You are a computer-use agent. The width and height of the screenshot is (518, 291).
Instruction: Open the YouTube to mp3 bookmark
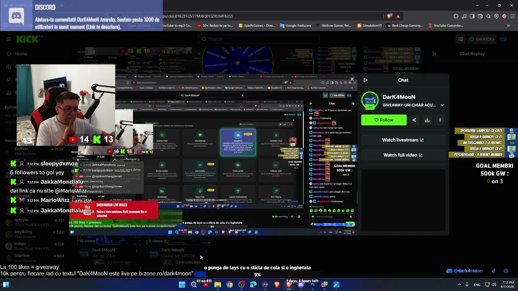click(x=177, y=25)
